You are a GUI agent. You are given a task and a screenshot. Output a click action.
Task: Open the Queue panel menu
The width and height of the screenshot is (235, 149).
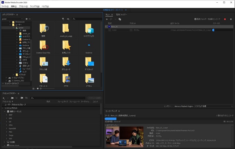coord(112,15)
